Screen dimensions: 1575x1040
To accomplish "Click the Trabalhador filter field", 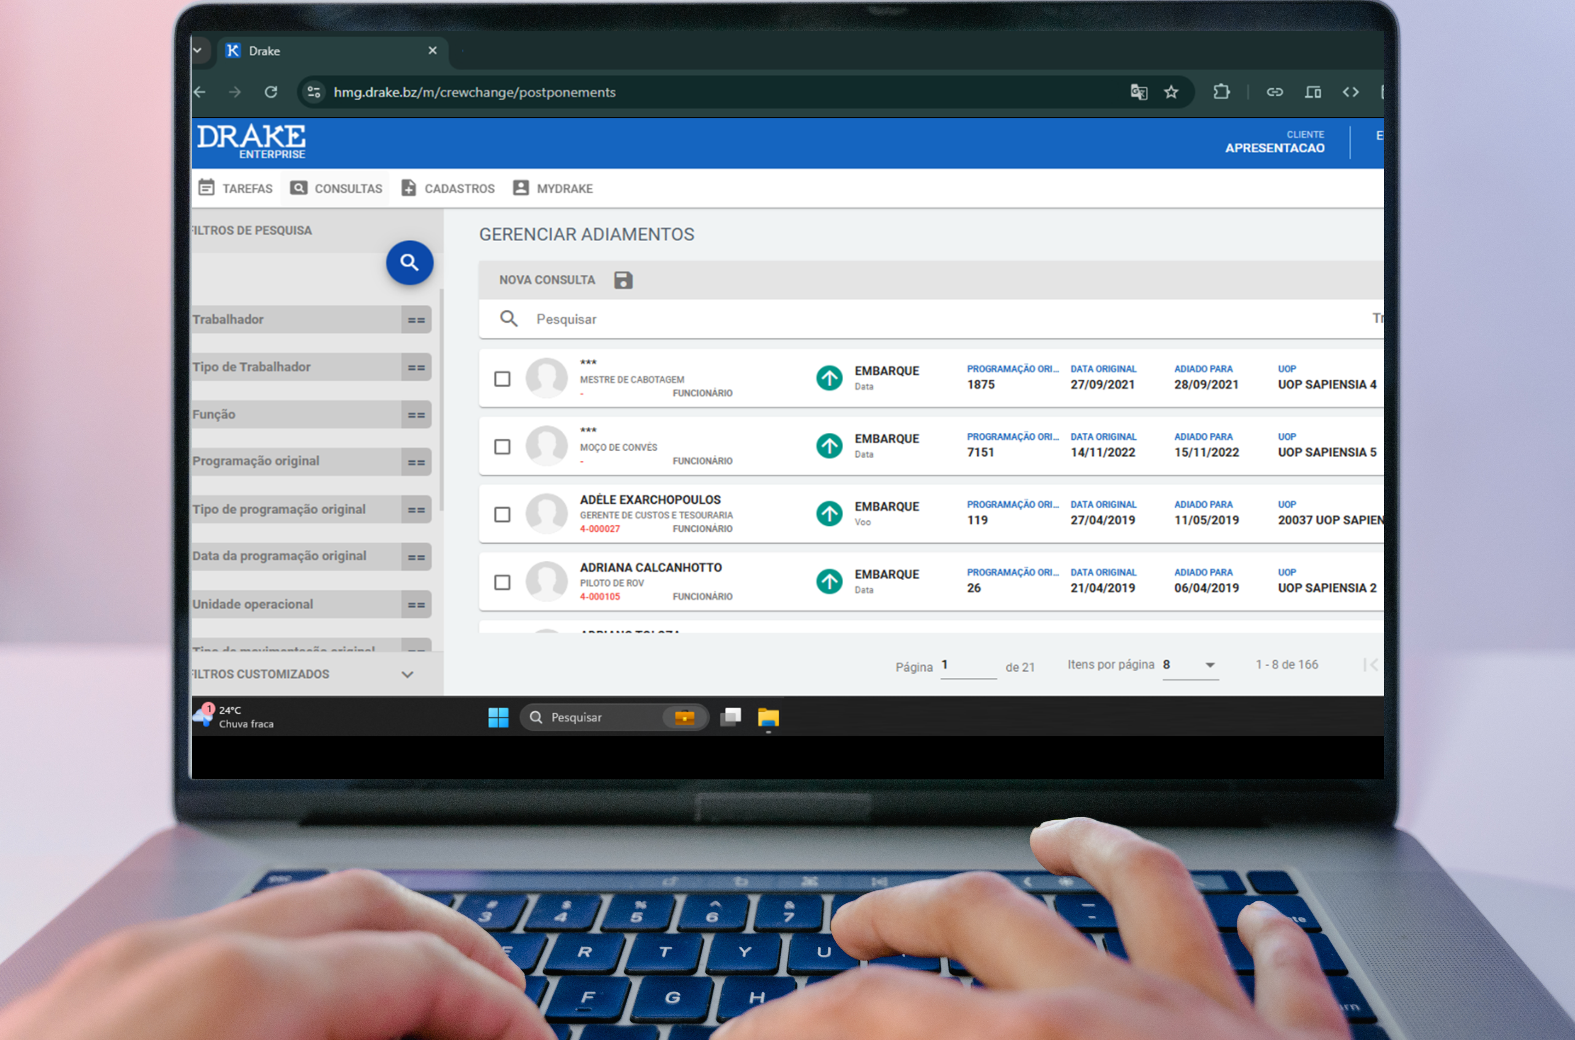I will [296, 320].
